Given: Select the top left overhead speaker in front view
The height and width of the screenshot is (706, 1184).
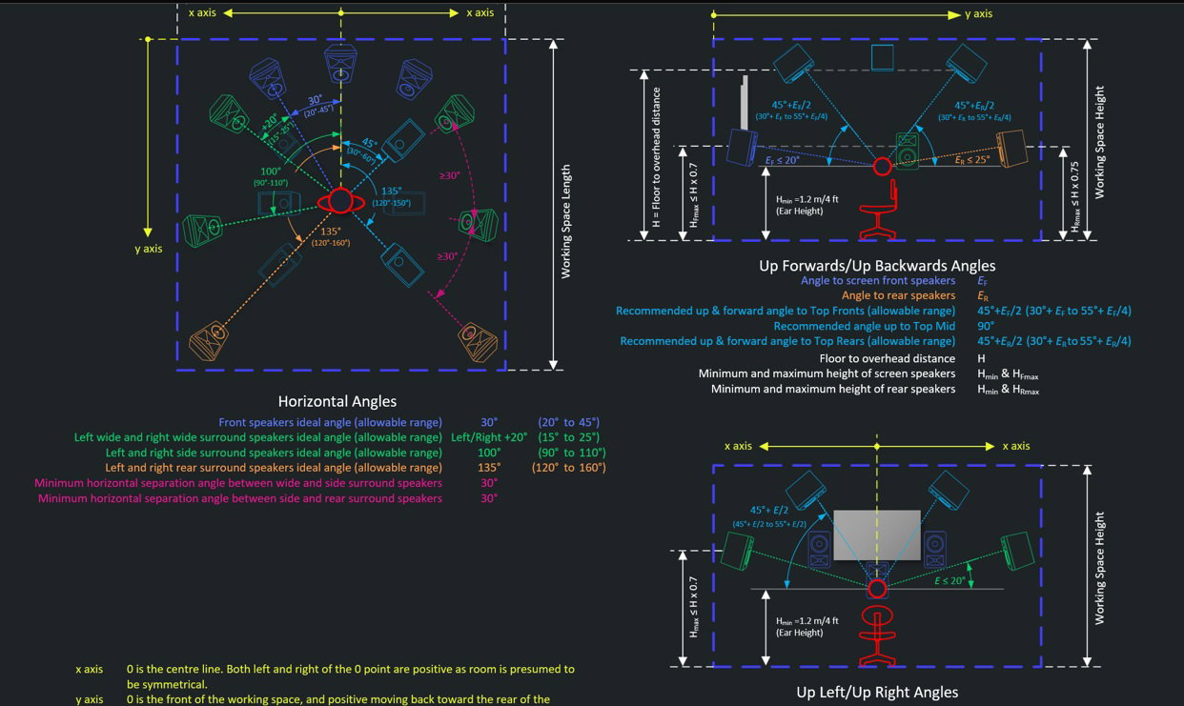Looking at the screenshot, I should point(807,491).
